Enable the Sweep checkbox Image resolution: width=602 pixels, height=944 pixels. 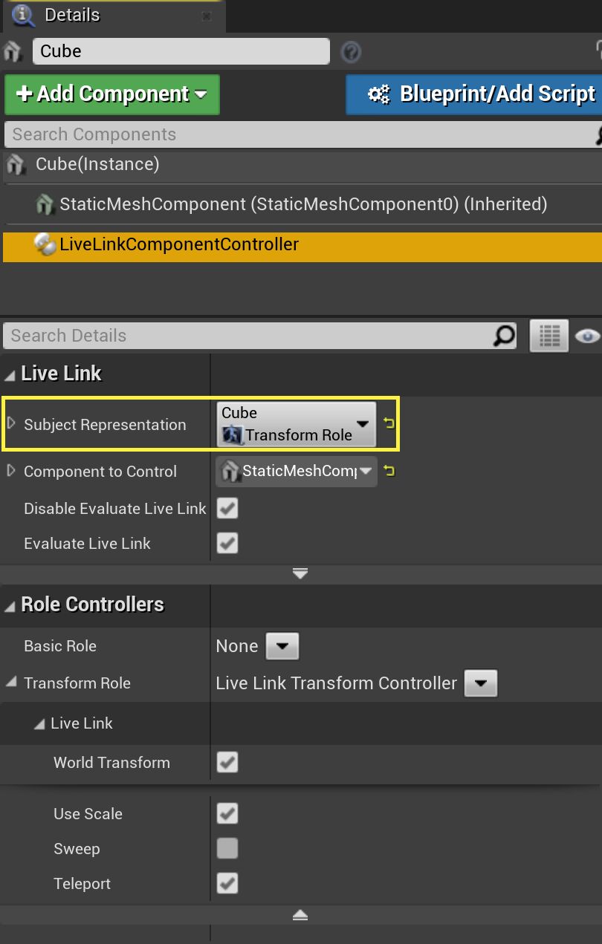[x=227, y=848]
